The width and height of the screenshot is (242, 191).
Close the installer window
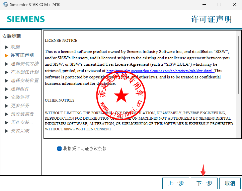click(235, 4)
